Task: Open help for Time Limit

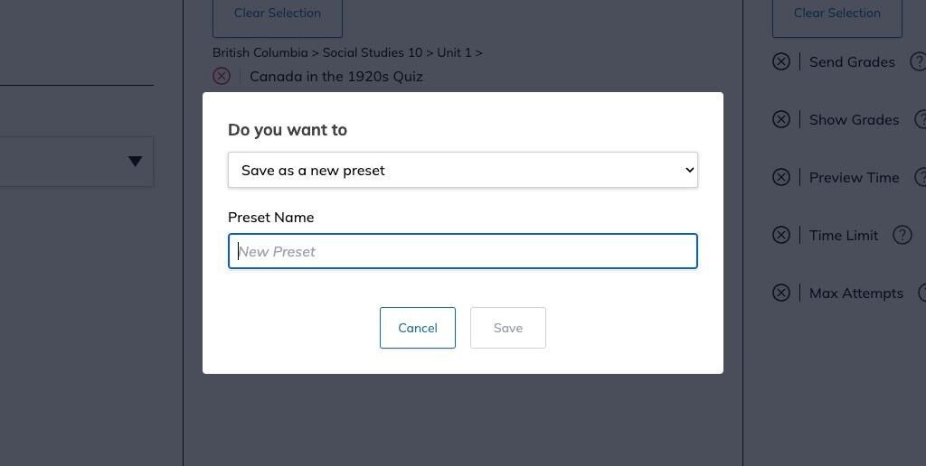Action: coord(902,235)
